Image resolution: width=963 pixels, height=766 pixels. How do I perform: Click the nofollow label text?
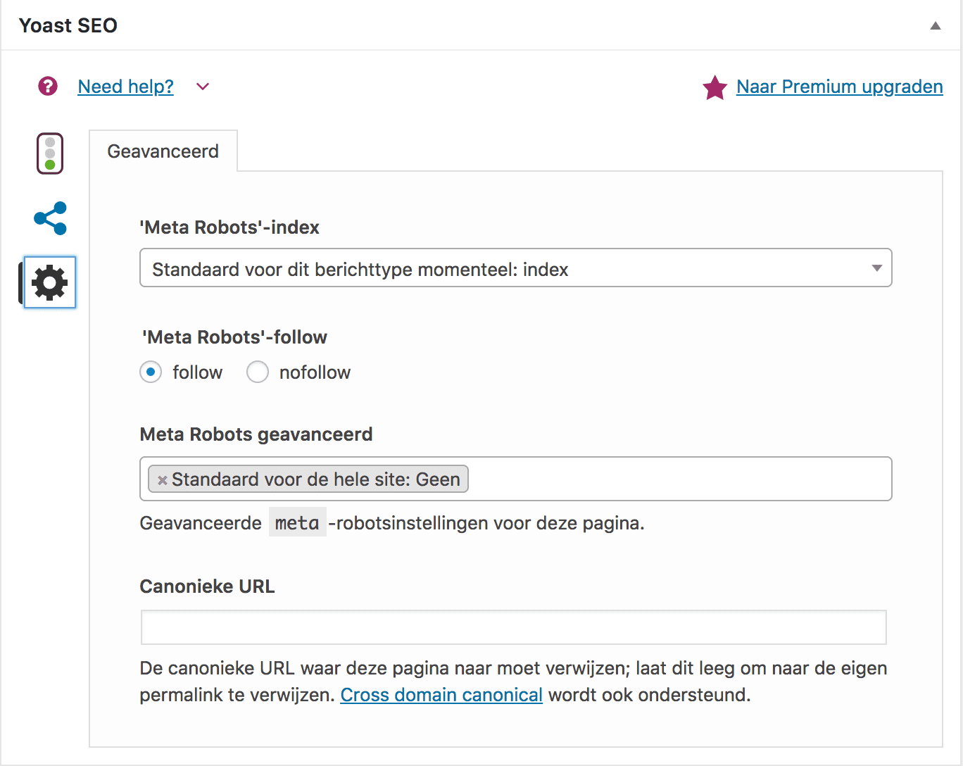pyautogui.click(x=315, y=372)
